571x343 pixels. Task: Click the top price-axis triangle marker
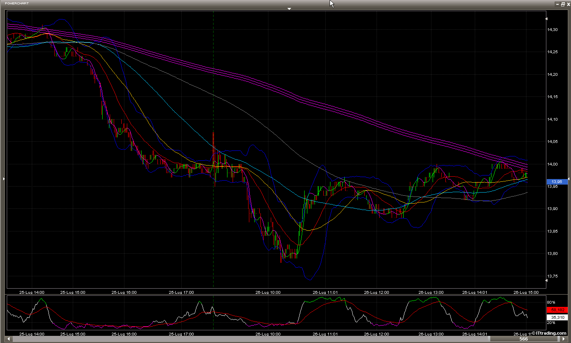tap(546, 19)
